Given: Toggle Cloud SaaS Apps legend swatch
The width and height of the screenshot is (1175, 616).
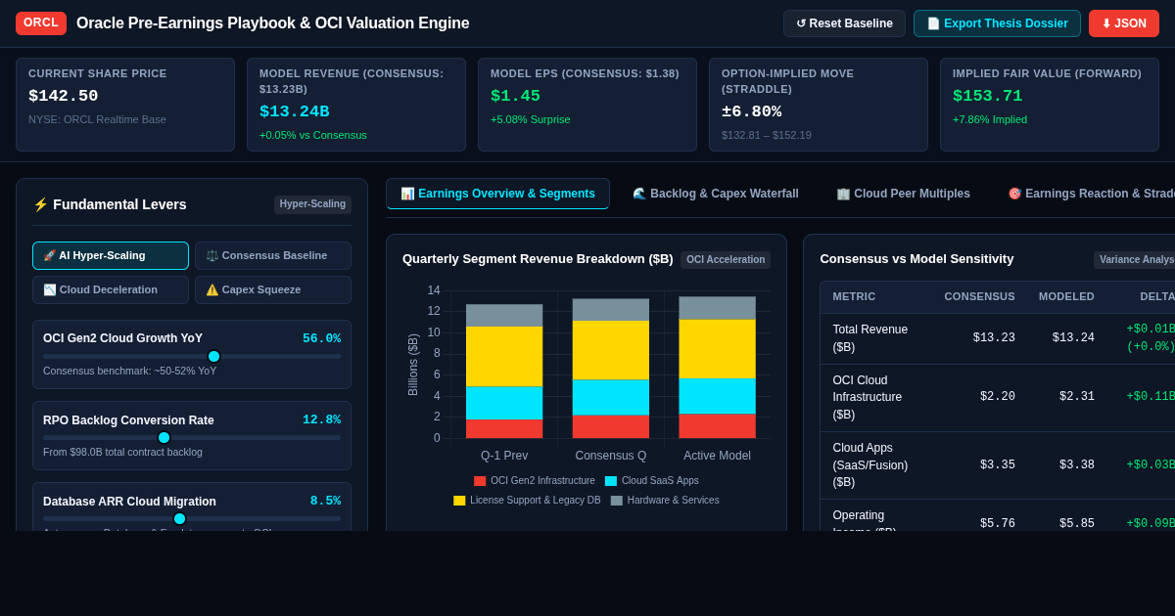Looking at the screenshot, I should (611, 481).
